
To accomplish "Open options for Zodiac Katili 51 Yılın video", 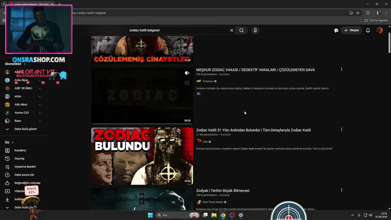I will (342, 130).
